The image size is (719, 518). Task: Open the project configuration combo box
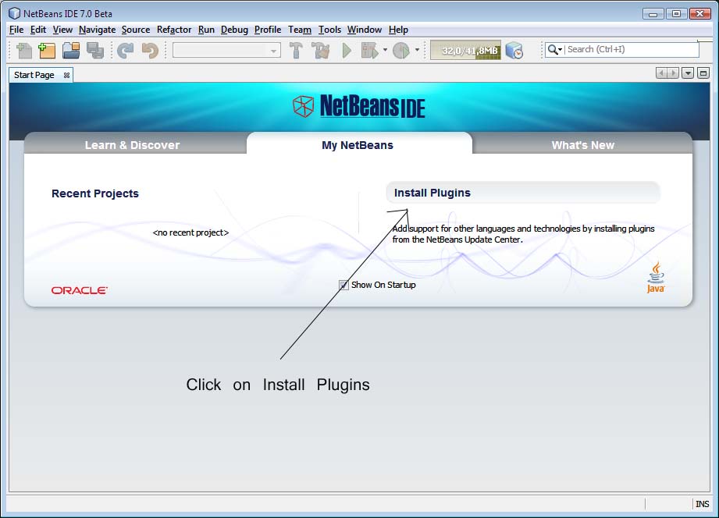(x=226, y=51)
